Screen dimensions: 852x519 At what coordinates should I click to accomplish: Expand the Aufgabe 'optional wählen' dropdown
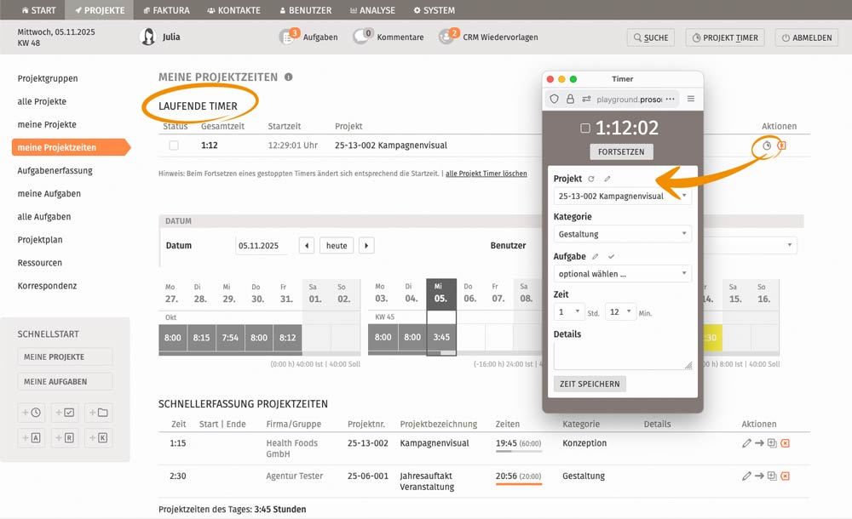(x=622, y=274)
